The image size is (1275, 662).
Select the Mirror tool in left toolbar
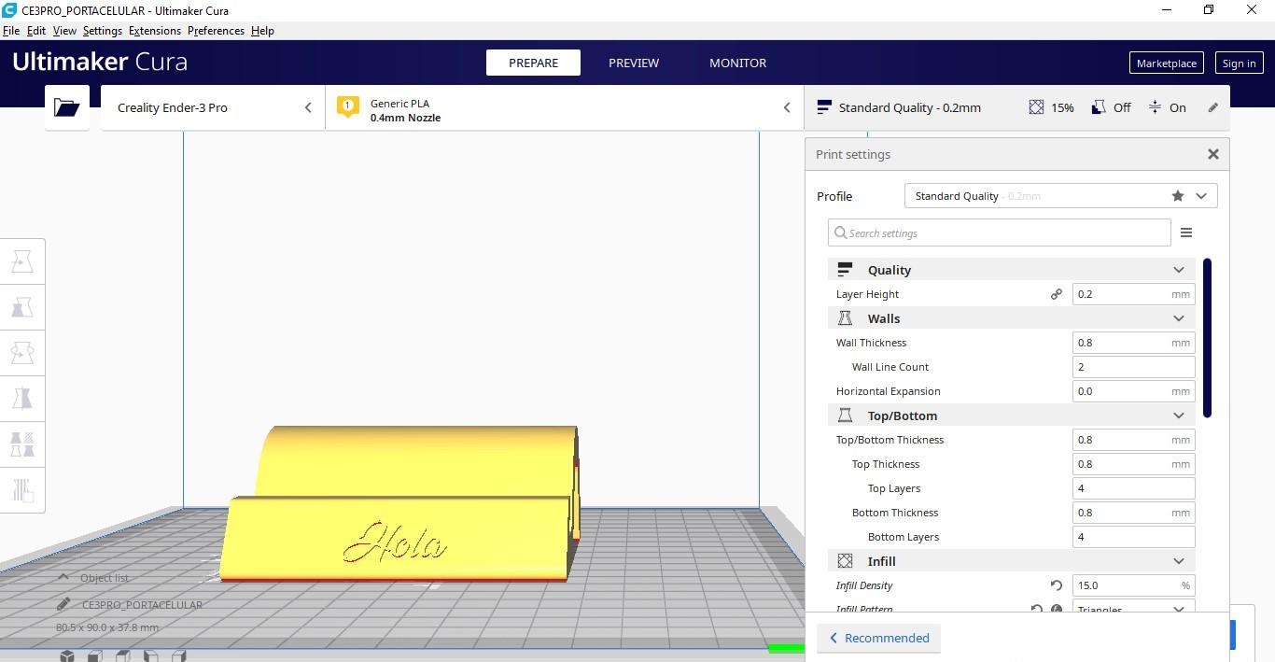[22, 399]
